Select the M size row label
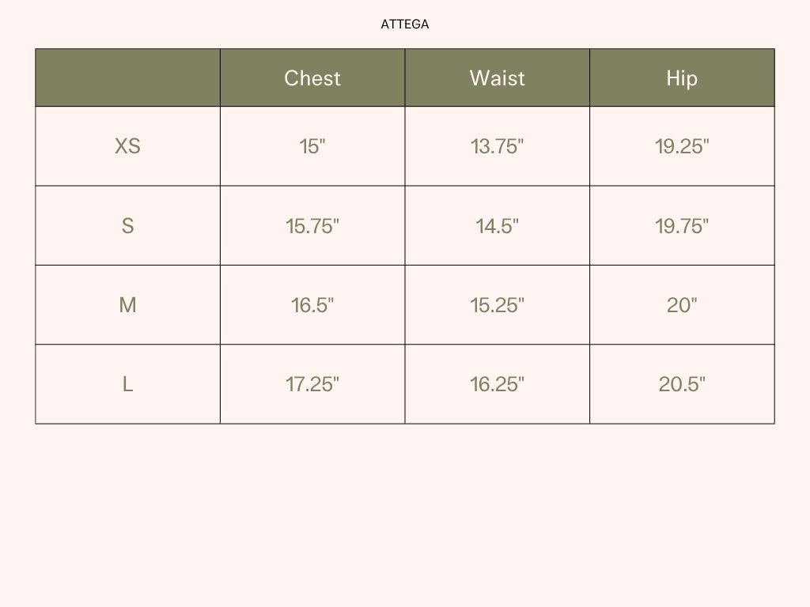 click(127, 305)
